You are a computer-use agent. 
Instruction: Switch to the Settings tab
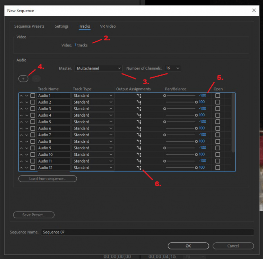click(62, 26)
